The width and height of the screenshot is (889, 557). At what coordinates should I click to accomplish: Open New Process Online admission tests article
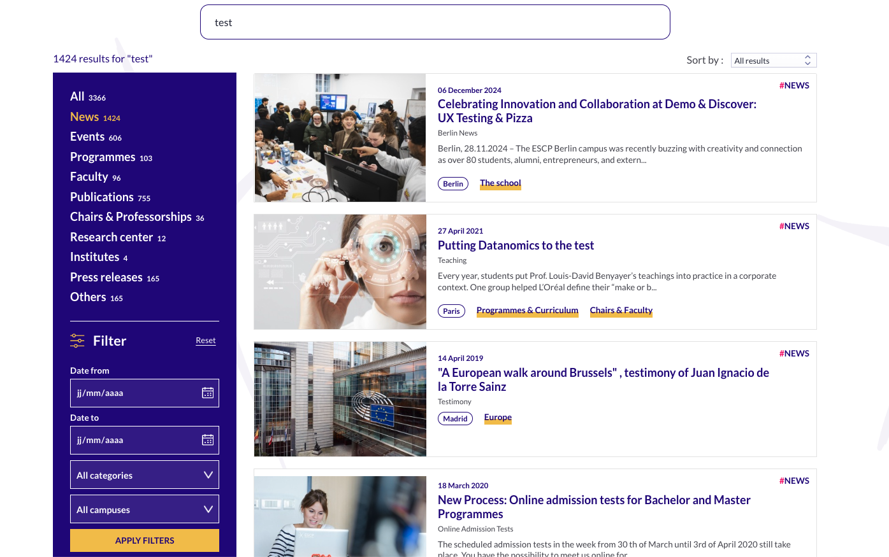594,507
